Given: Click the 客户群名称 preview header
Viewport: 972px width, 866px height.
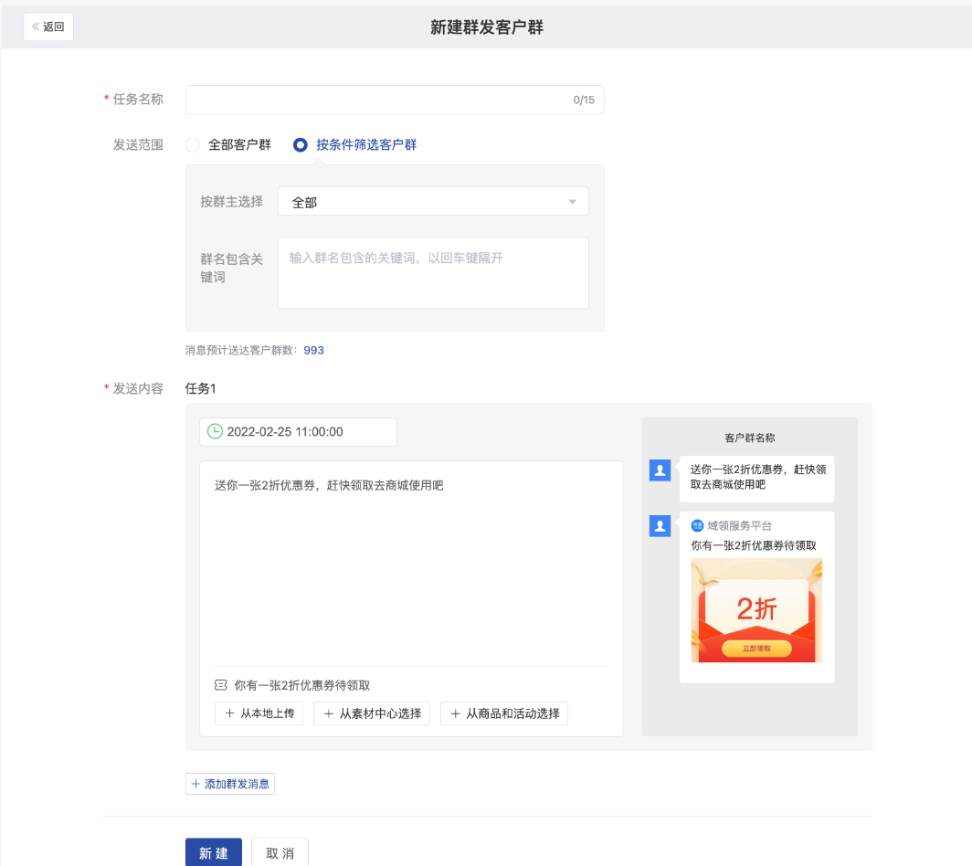Looking at the screenshot, I should point(749,438).
